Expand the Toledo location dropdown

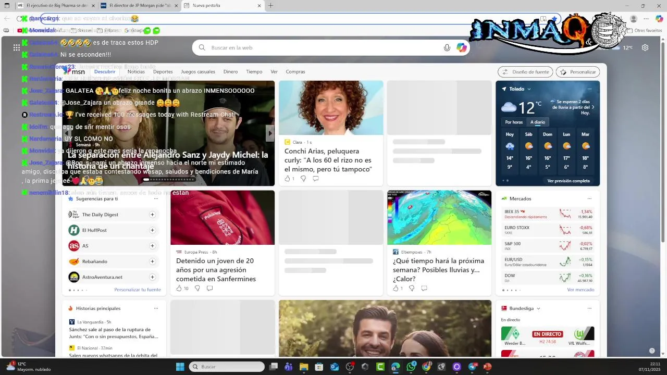(x=529, y=89)
